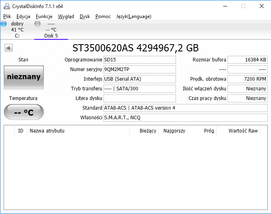271x214 pixels.
Task: Click the 'dobry' status text
Action: (x=17, y=24)
